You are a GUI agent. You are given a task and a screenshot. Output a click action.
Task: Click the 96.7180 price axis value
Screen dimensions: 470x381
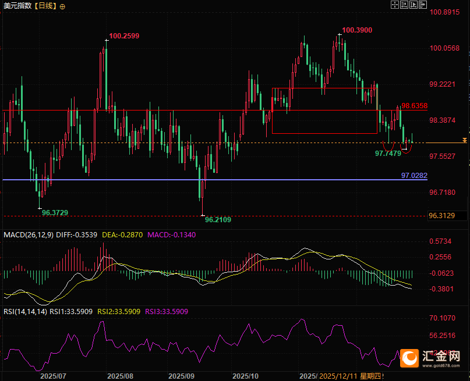pyautogui.click(x=443, y=192)
